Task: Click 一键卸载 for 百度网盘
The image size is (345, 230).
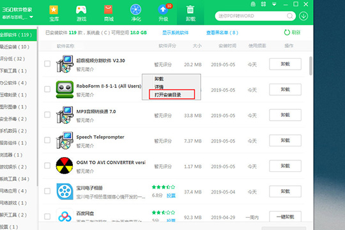Action: (x=285, y=217)
